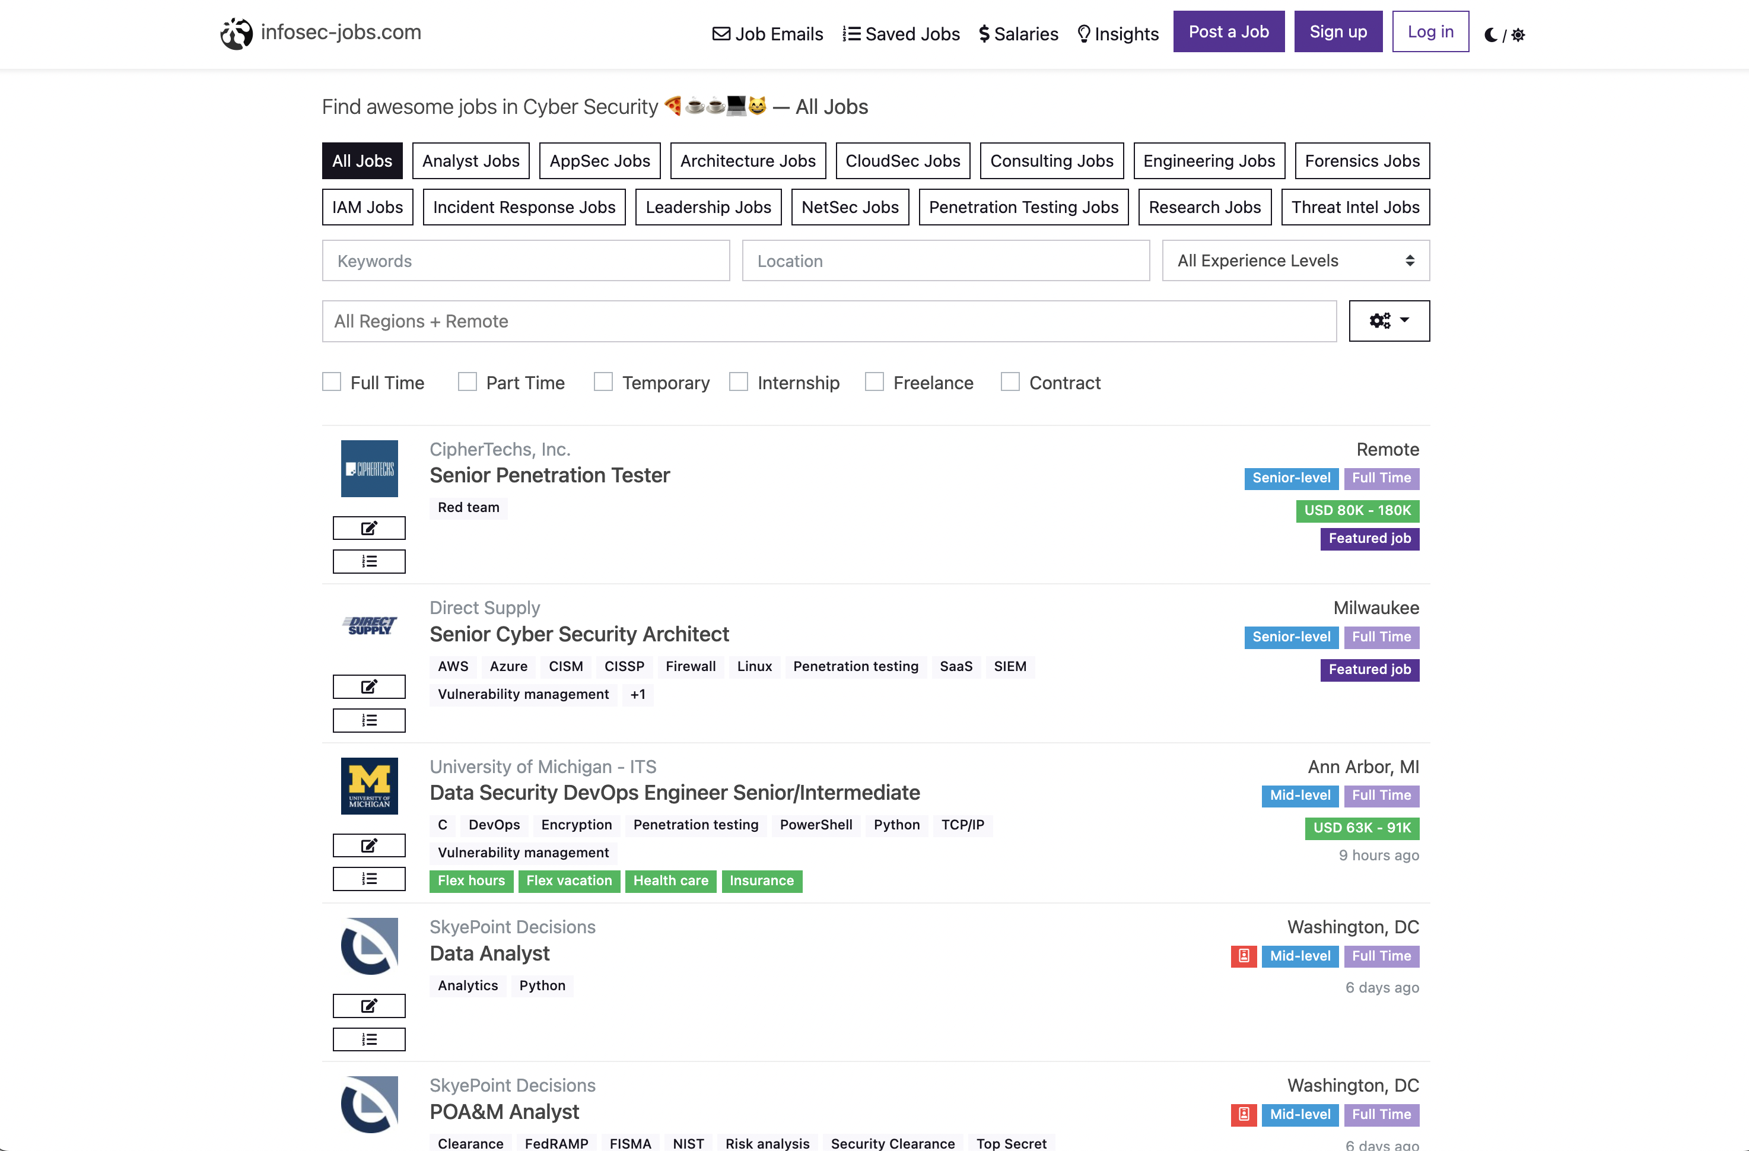The width and height of the screenshot is (1749, 1151).
Task: Open the All Experience Levels dropdown
Action: [x=1295, y=260]
